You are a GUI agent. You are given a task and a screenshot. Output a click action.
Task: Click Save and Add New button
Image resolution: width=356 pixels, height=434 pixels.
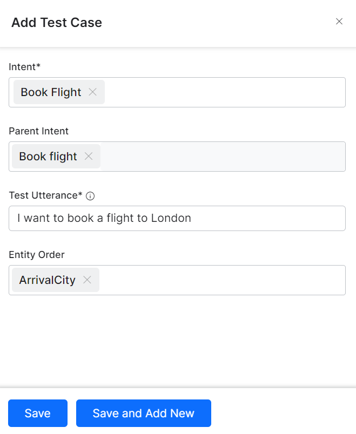(144, 413)
